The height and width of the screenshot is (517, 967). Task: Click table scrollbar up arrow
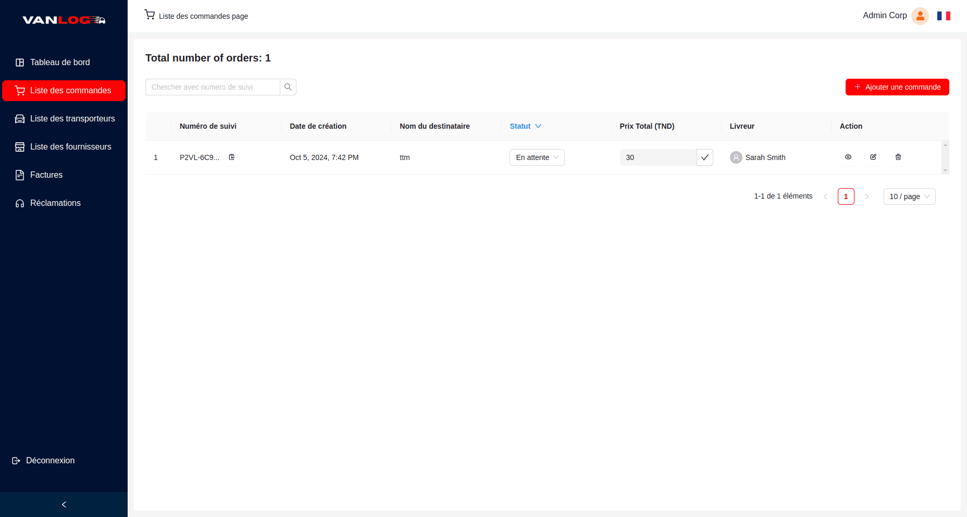pos(945,144)
